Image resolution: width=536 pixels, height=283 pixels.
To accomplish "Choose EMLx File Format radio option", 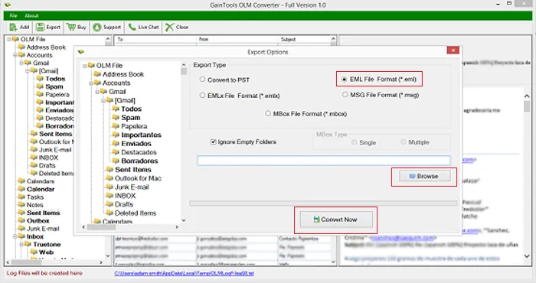I will tap(202, 96).
